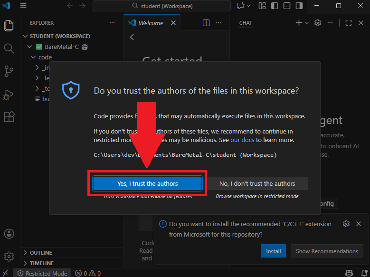
Task: Click Restricted Mode in the status bar
Action: click(x=42, y=273)
